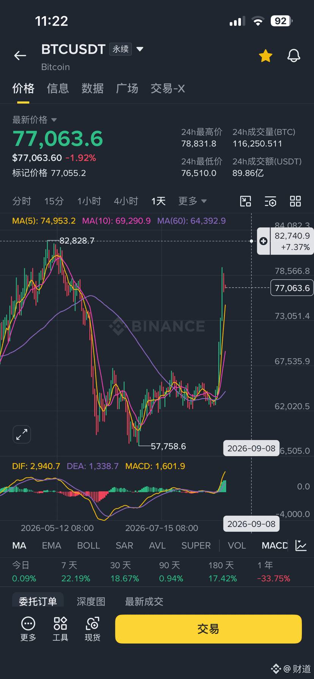
Task: Open the 最新成交 tab
Action: (x=144, y=601)
